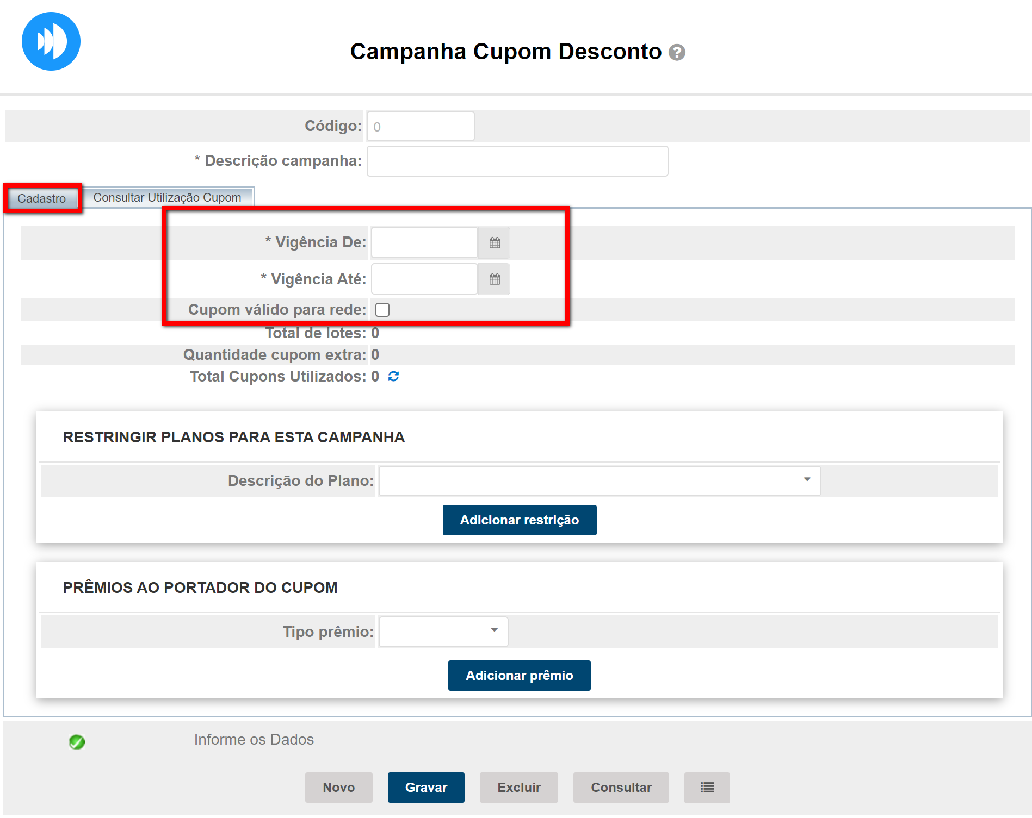Viewport: 1032px width, 818px height.
Task: Click the list icon button
Action: [x=707, y=788]
